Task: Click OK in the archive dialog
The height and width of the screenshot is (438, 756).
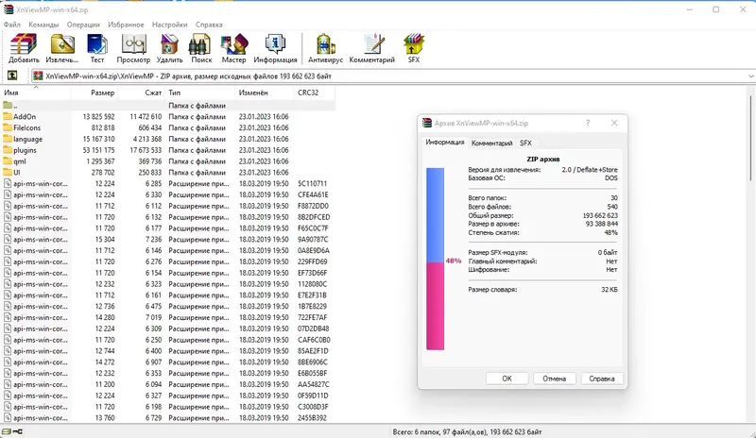Action: 507,379
